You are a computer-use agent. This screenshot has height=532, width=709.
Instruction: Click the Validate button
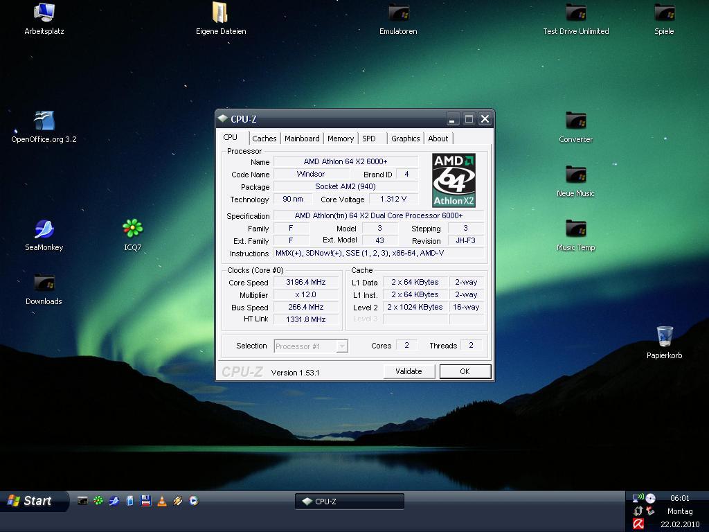pos(409,371)
